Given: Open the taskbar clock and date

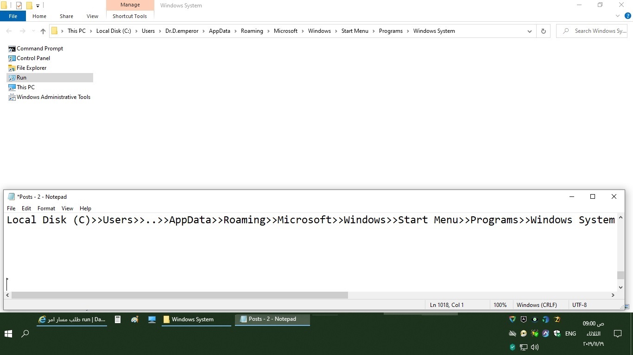Looking at the screenshot, I should (594, 333).
